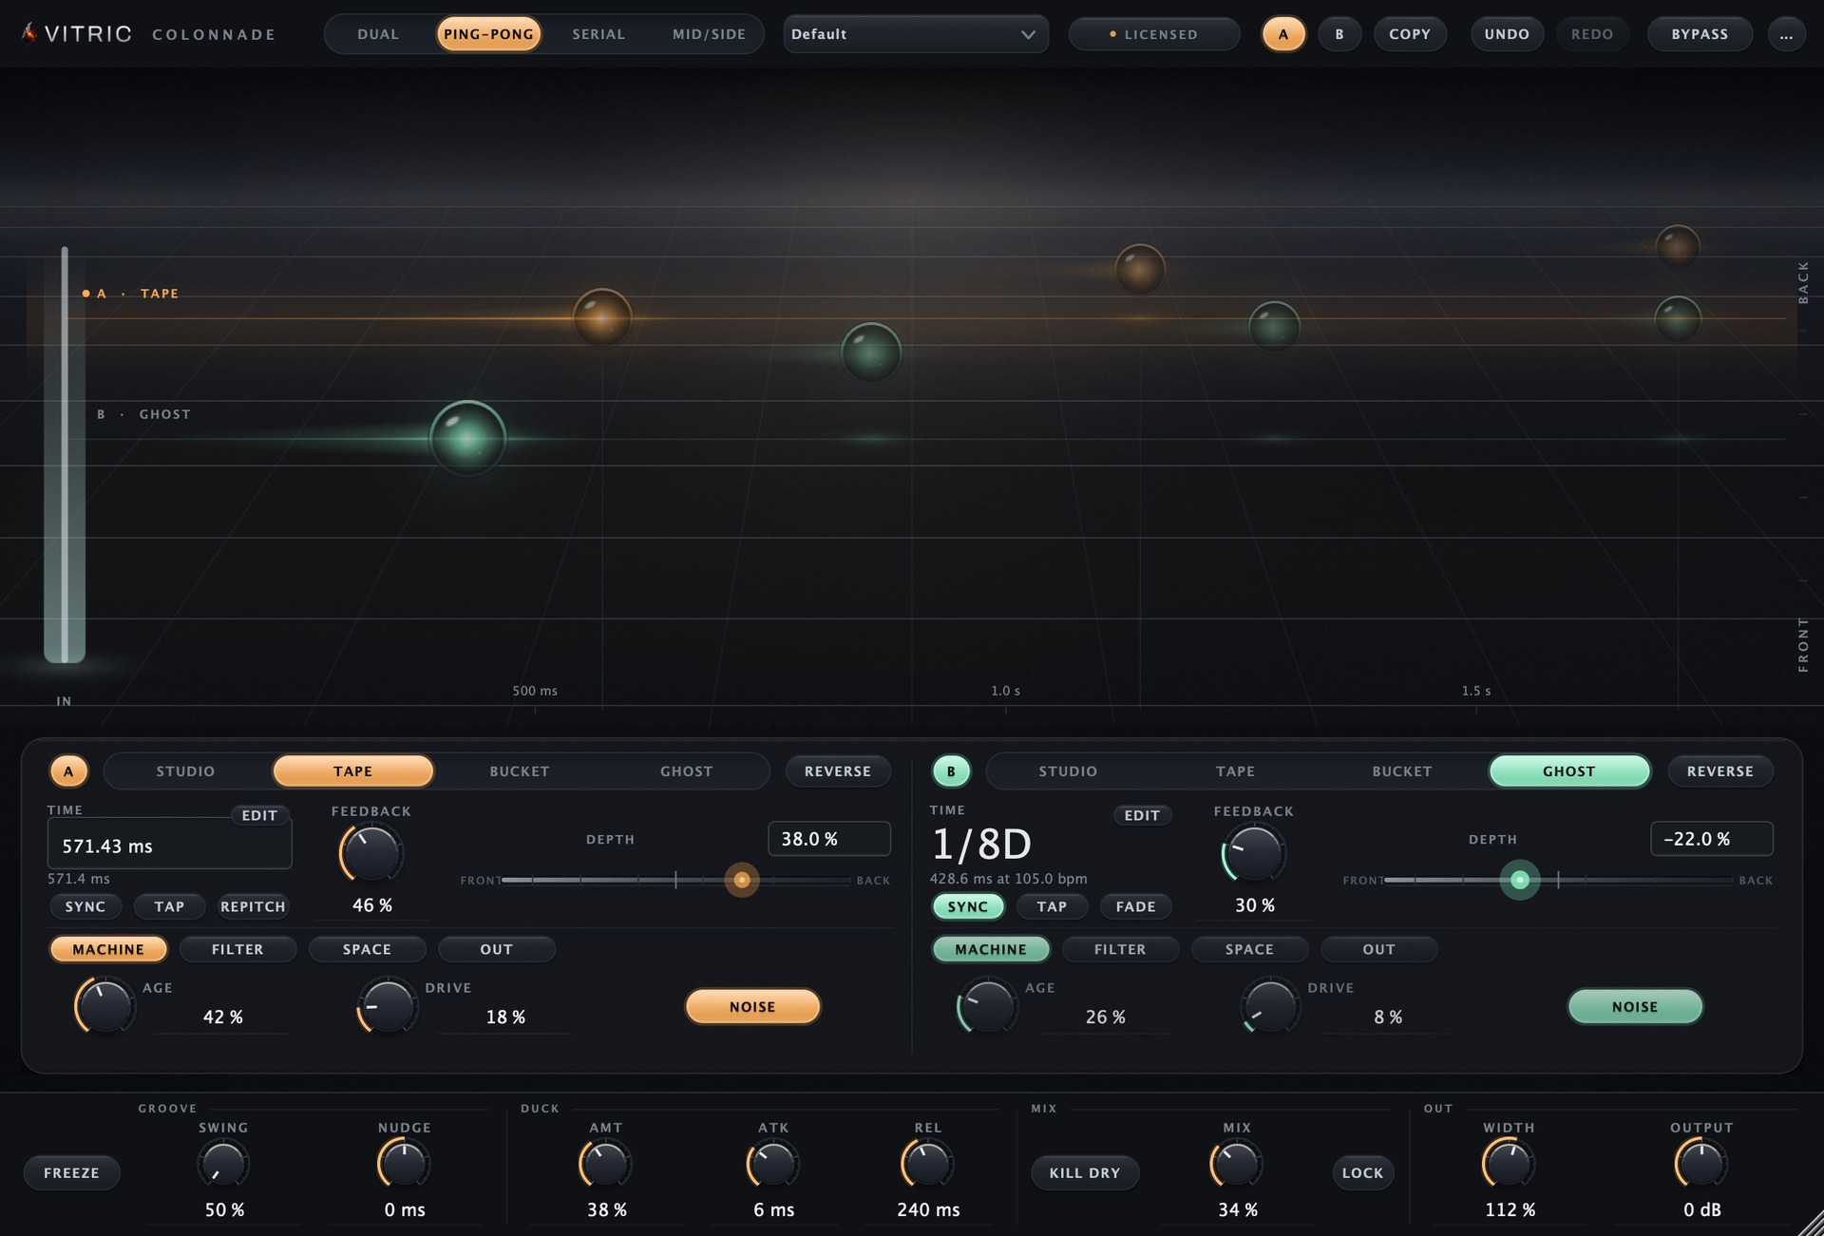1824x1236 pixels.
Task: Click the COPY button
Action: 1410,34
